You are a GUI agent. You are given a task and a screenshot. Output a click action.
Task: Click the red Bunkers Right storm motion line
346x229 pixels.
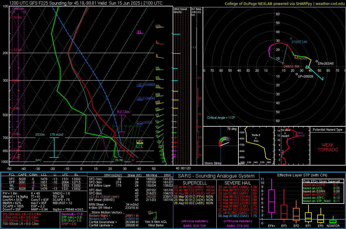click(x=114, y=216)
